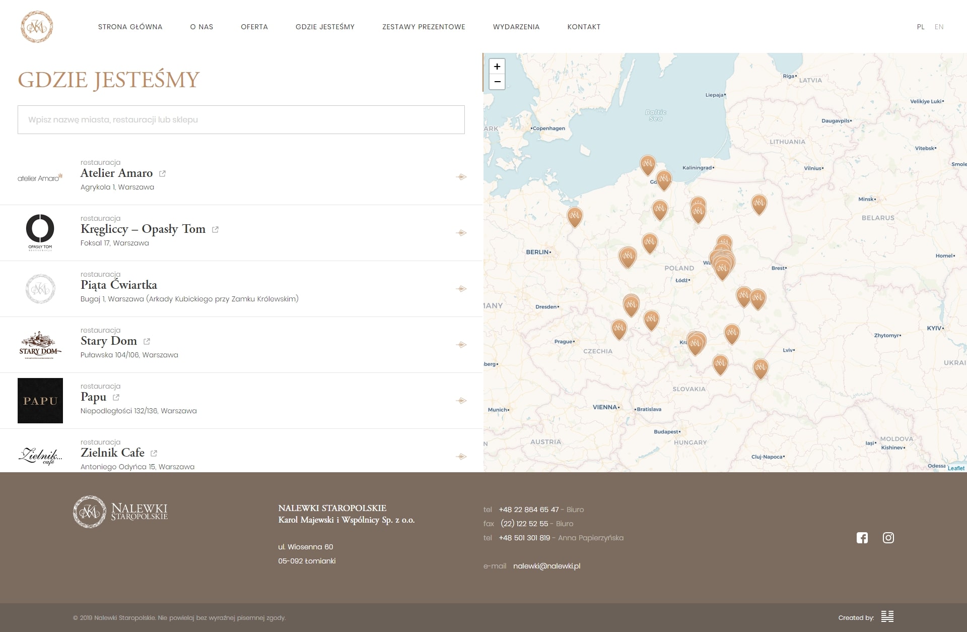Click the Papu restaurant logo thumbnail

point(40,401)
